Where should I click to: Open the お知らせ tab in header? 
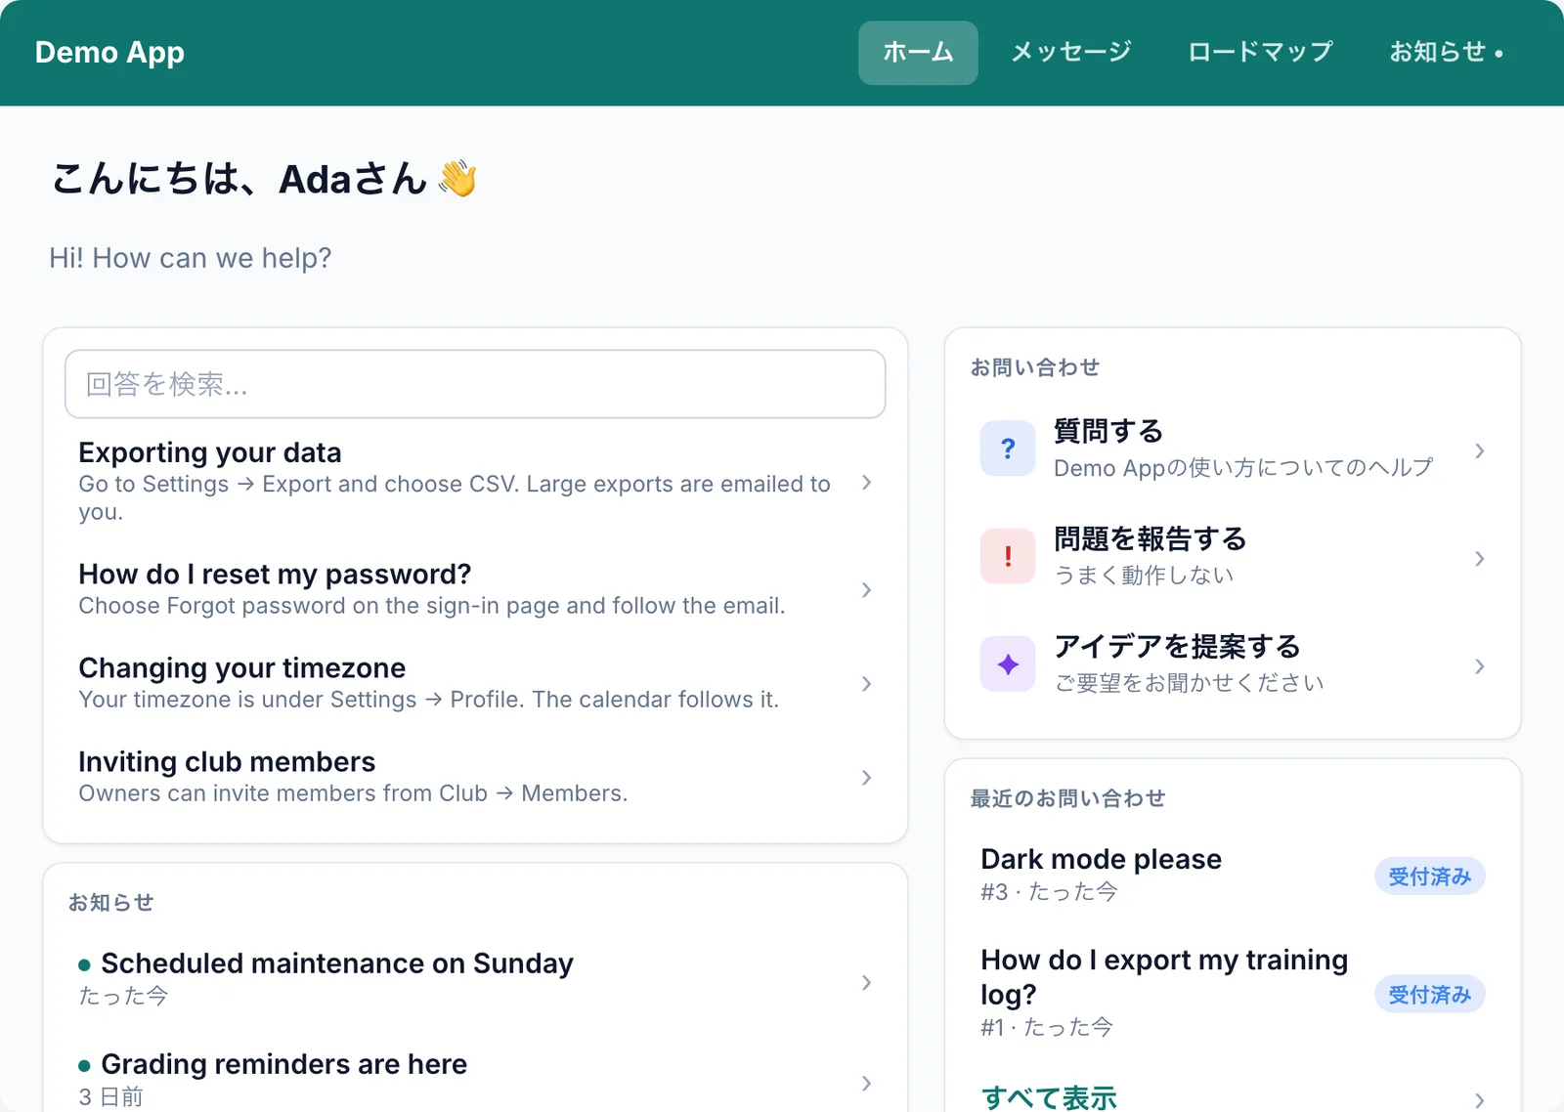pos(1447,52)
